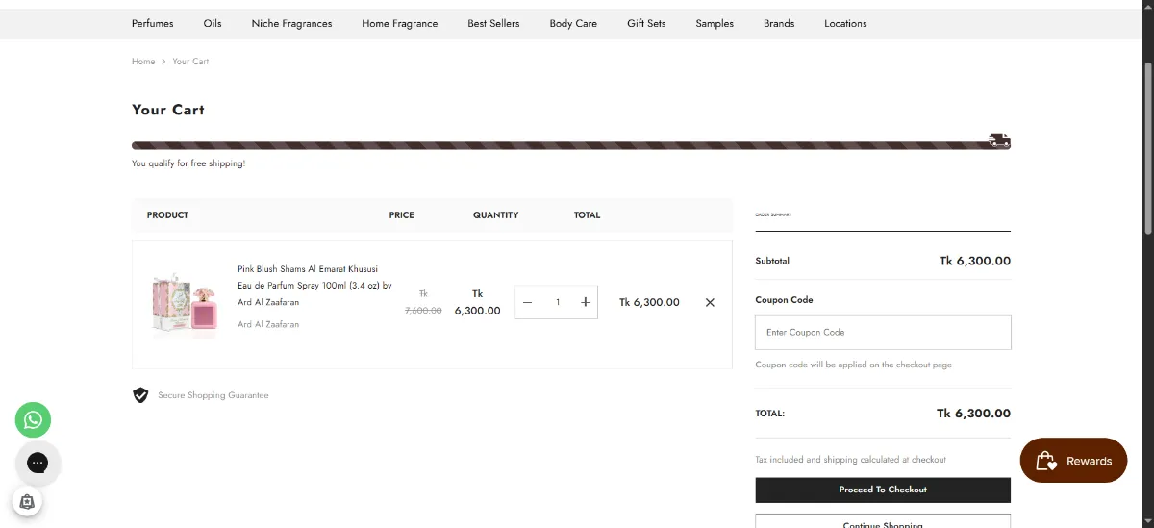Image resolution: width=1154 pixels, height=528 pixels.
Task: Open the Gift Sets menu
Action: point(646,23)
